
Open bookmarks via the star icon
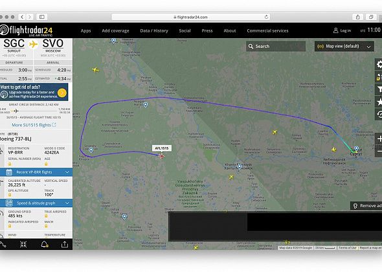(379, 102)
